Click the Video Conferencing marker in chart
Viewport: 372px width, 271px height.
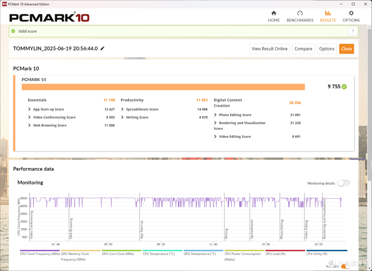click(x=32, y=224)
